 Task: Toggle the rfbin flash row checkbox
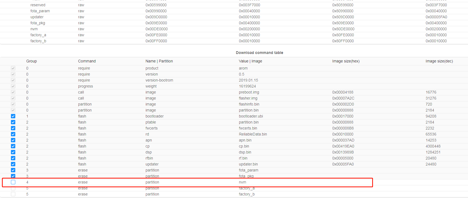click(13, 158)
